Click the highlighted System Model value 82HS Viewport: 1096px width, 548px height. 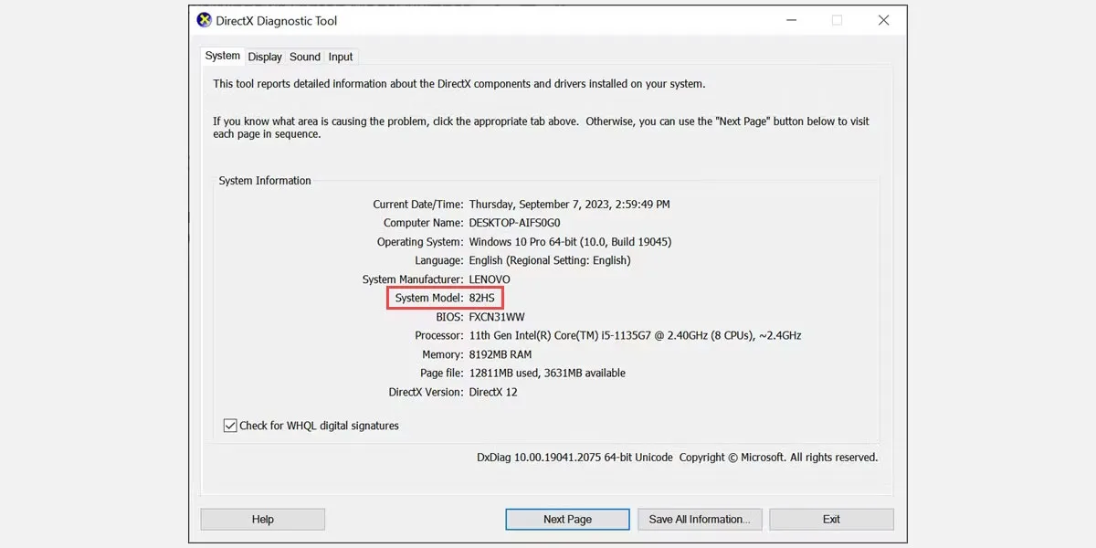(481, 298)
